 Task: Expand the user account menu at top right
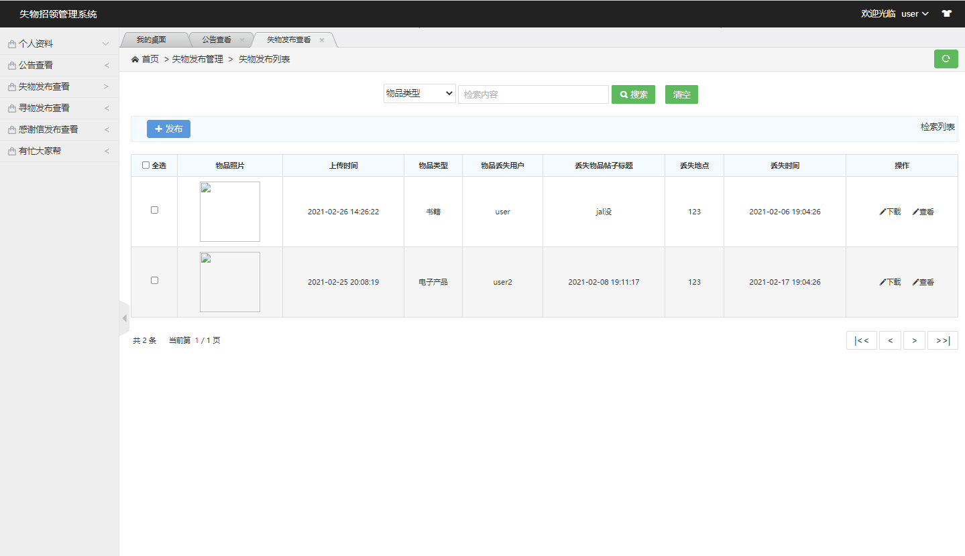(x=915, y=13)
